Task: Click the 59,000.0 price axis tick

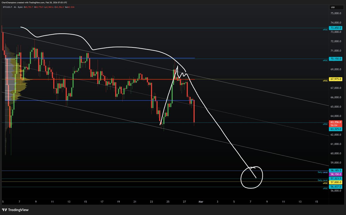Action: [336, 162]
